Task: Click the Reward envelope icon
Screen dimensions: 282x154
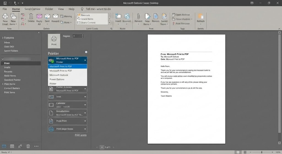Action: point(55,16)
